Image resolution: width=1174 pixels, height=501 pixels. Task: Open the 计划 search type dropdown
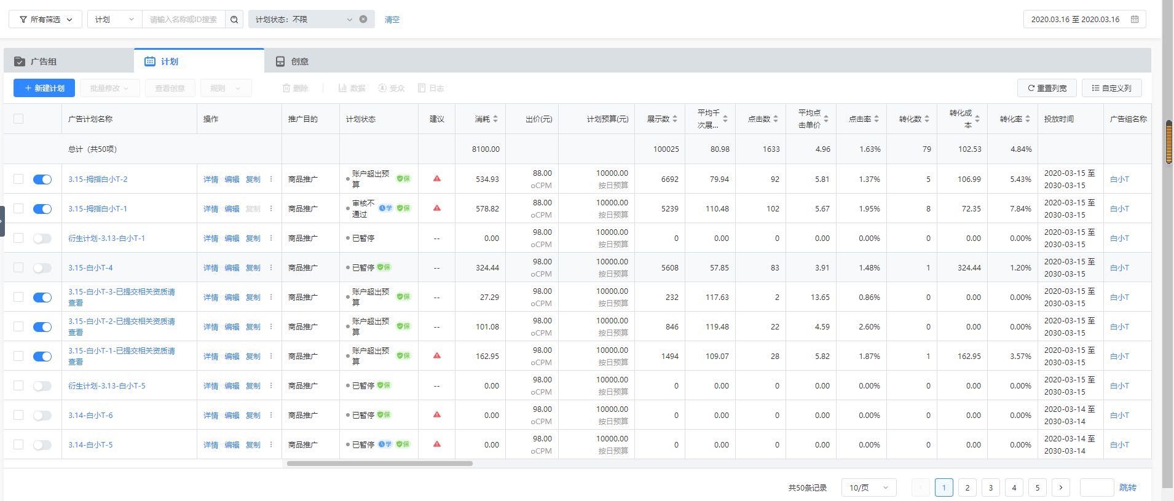114,20
